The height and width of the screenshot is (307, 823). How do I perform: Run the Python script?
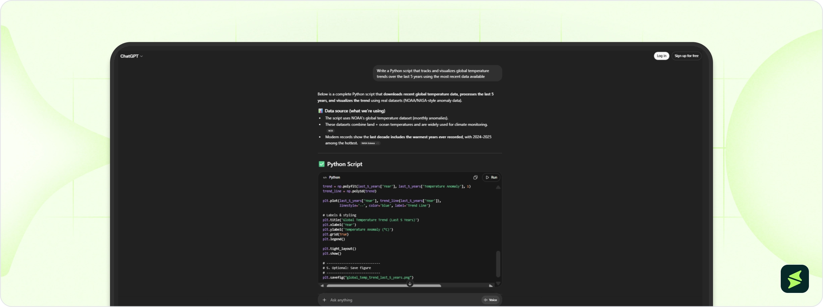pyautogui.click(x=491, y=177)
